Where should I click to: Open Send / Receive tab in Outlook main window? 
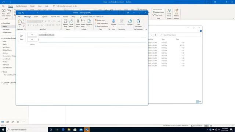[x=21, y=6]
